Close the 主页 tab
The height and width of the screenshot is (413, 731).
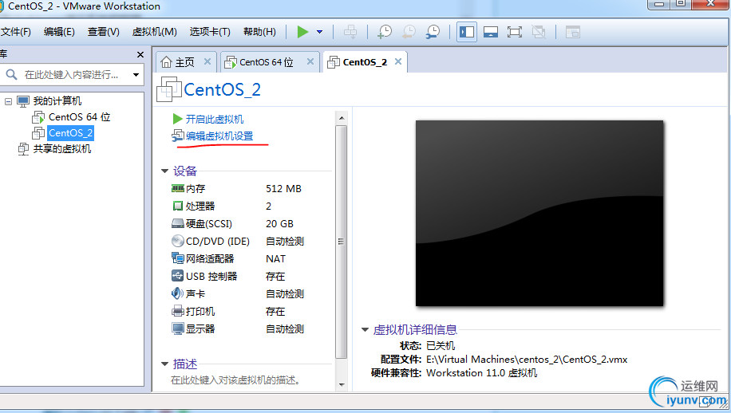207,61
